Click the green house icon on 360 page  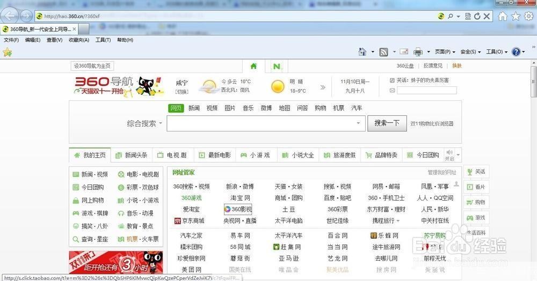coord(253,66)
